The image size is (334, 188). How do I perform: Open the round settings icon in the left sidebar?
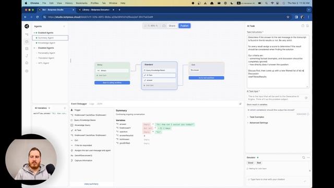click(27, 71)
